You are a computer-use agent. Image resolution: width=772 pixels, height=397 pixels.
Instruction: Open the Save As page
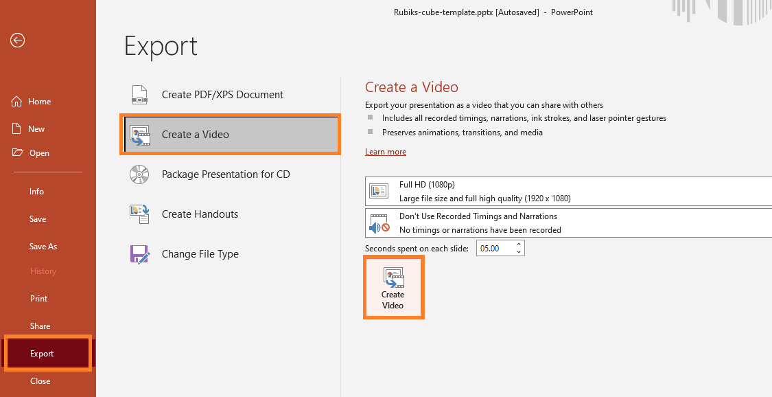43,246
